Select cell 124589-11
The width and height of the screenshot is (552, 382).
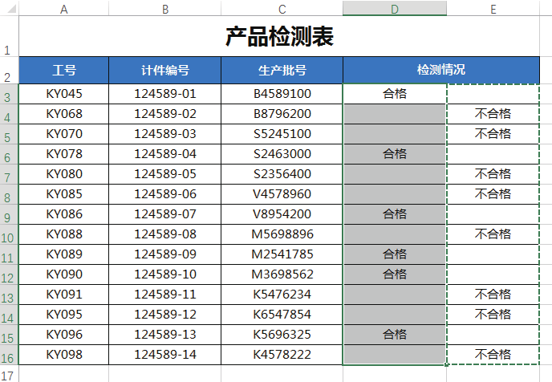point(164,295)
